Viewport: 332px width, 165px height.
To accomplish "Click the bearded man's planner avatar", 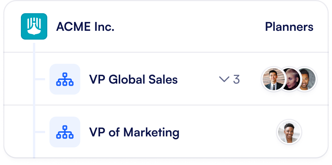I will pos(306,80).
